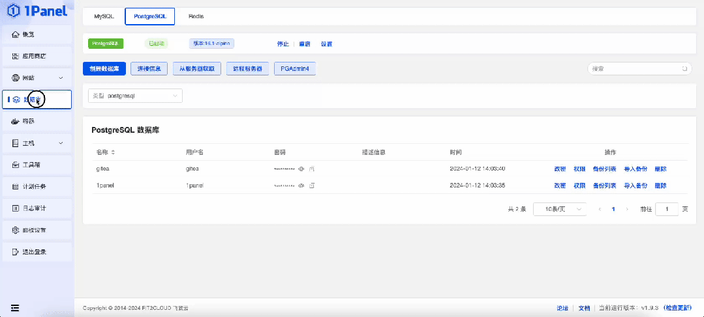Open the 论坛 forum footer link
704x317 pixels.
click(x=562, y=308)
